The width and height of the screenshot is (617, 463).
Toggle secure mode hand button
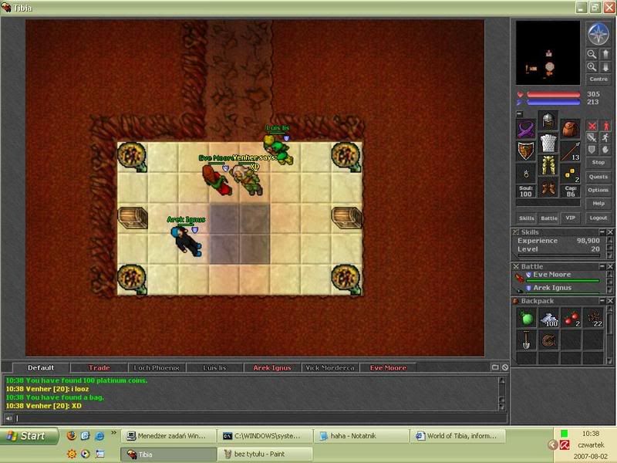605,150
